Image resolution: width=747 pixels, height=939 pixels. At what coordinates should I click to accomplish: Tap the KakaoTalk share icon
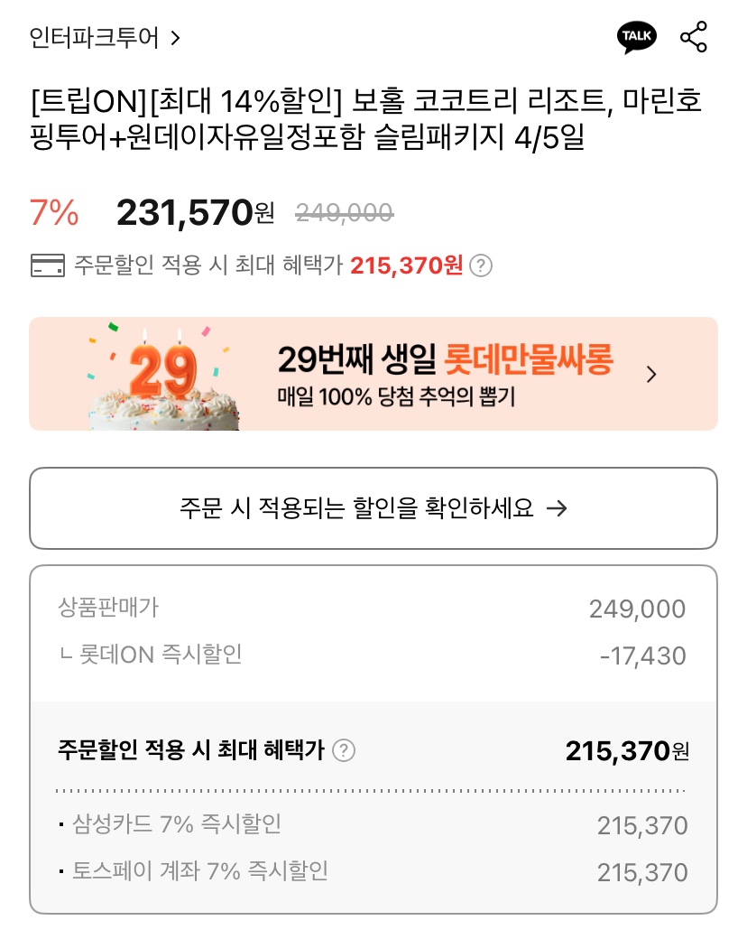(x=637, y=37)
